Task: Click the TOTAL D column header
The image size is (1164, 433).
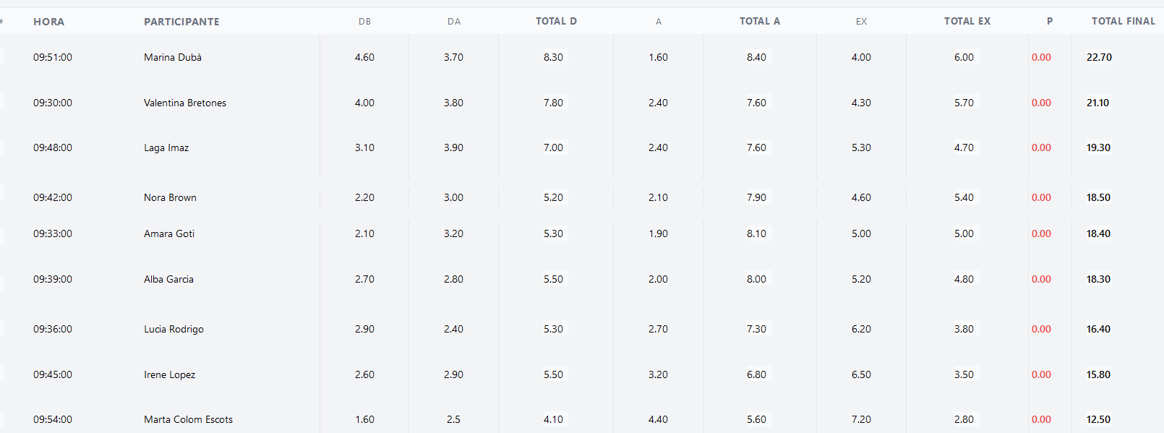Action: click(556, 21)
